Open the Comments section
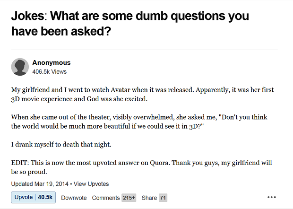Image resolution: width=293 pixels, height=209 pixels. [x=105, y=198]
